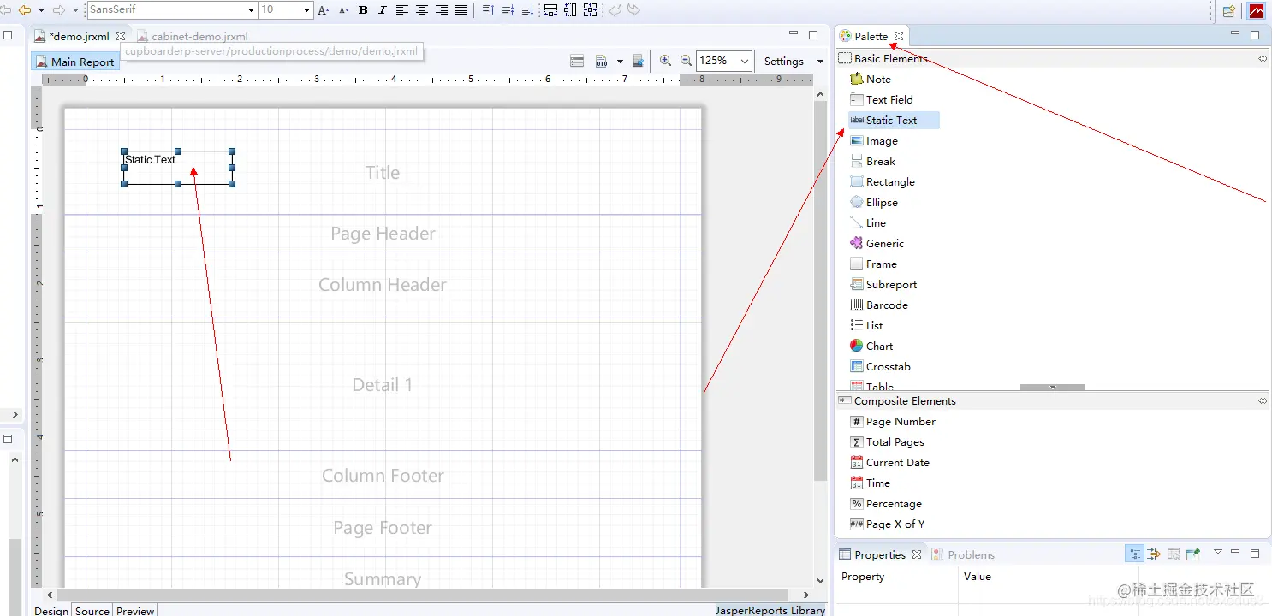
Task: Click the zoom in magnifier icon
Action: pos(665,61)
